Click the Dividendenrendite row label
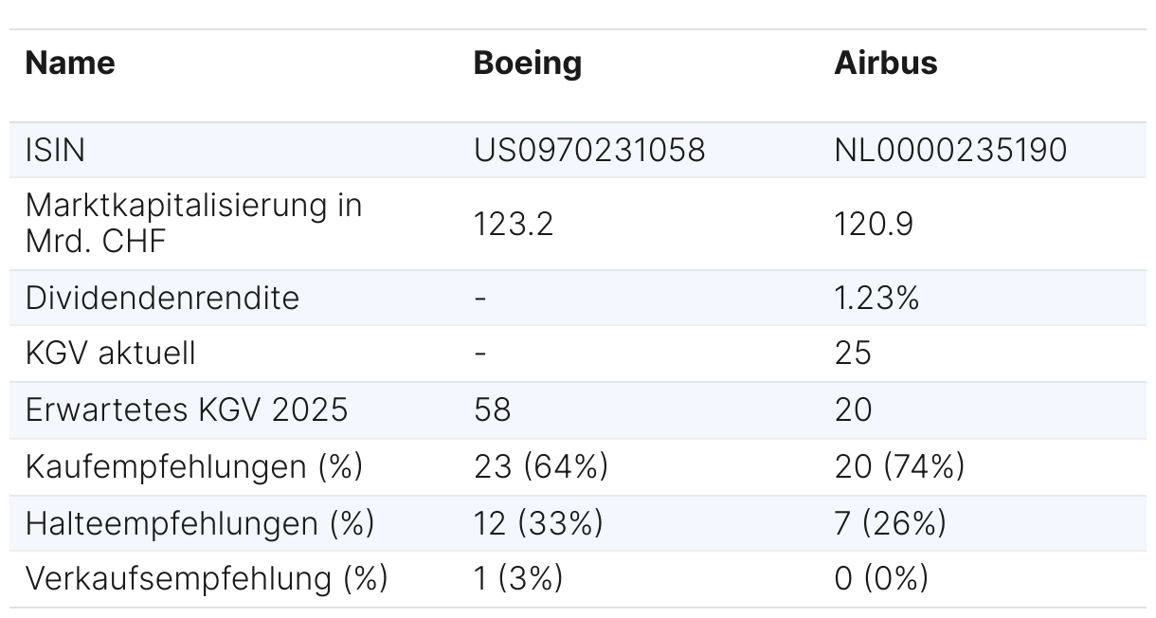The image size is (1156, 618). tap(162, 298)
